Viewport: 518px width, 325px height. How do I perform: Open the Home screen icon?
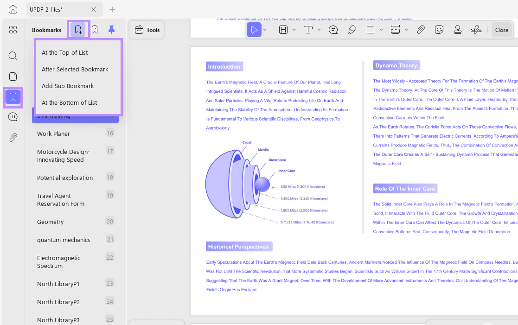click(13, 9)
